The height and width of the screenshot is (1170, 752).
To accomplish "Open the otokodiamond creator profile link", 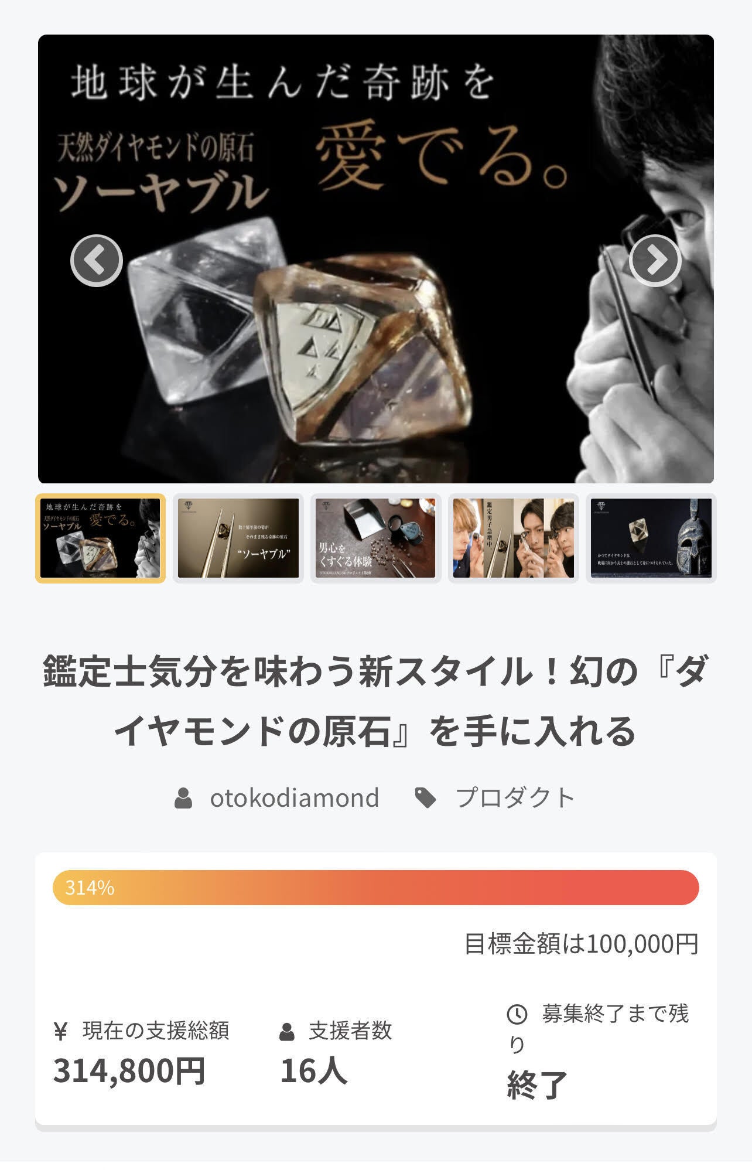I will click(295, 797).
